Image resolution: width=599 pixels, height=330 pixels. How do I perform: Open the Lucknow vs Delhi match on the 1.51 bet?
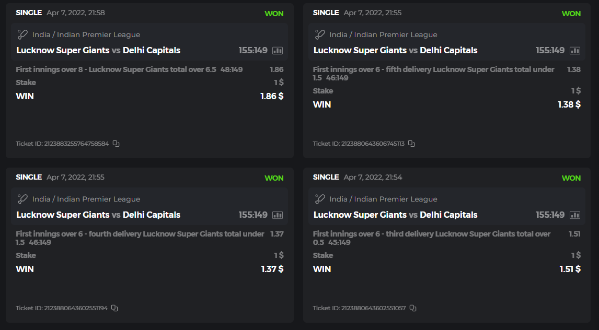click(x=395, y=215)
